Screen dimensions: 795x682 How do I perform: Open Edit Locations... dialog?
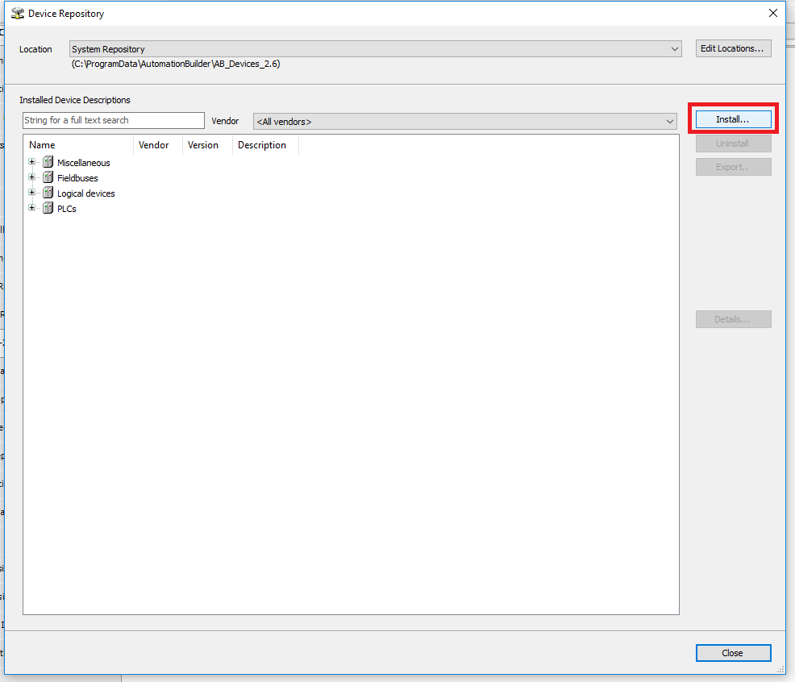pos(733,48)
